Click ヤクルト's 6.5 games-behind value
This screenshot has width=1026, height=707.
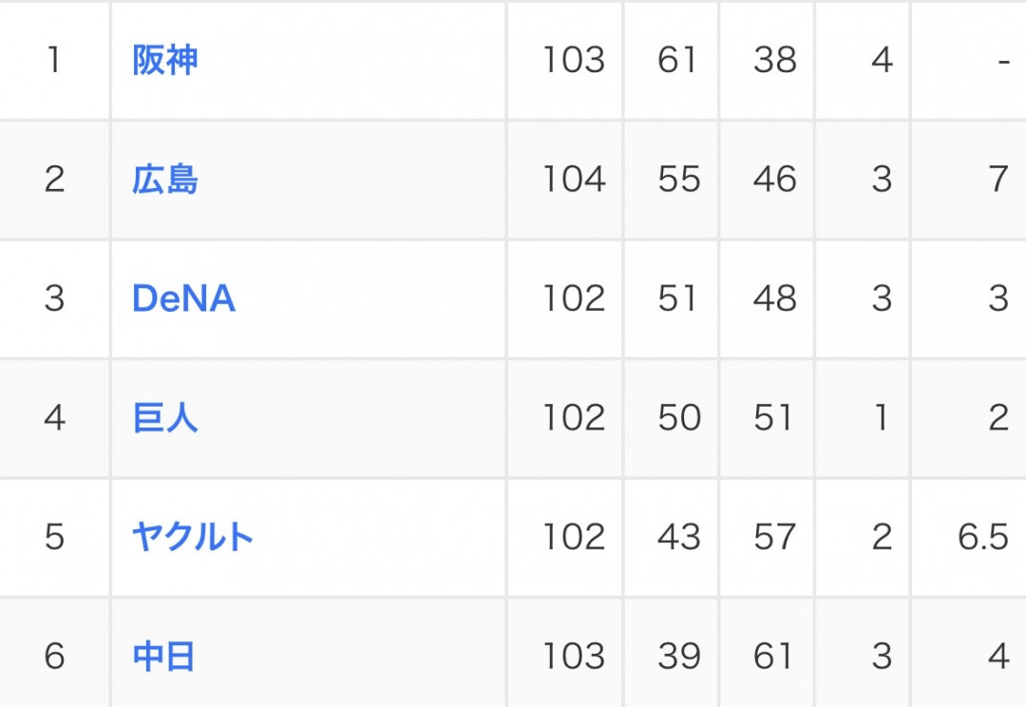pos(983,537)
